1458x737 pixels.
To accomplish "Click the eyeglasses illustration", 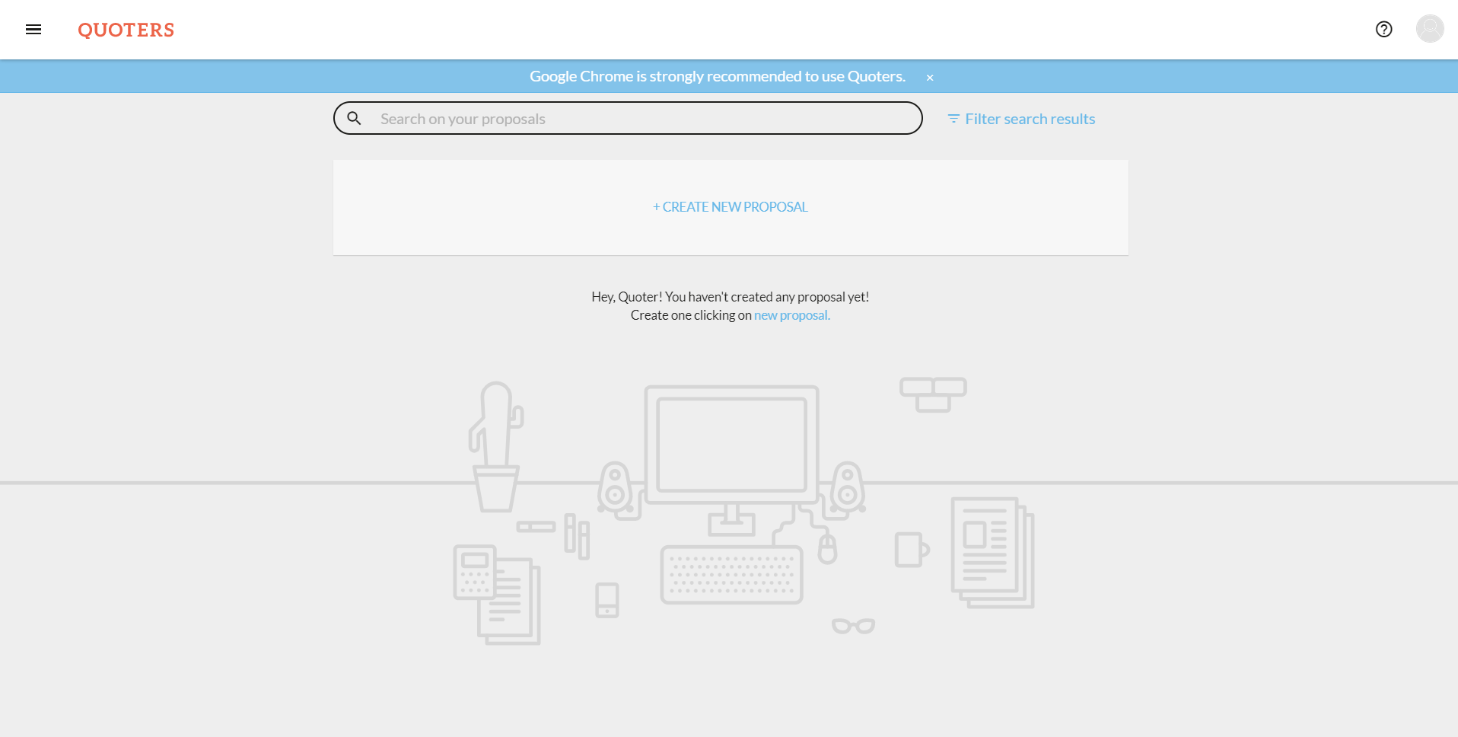I will click(853, 626).
